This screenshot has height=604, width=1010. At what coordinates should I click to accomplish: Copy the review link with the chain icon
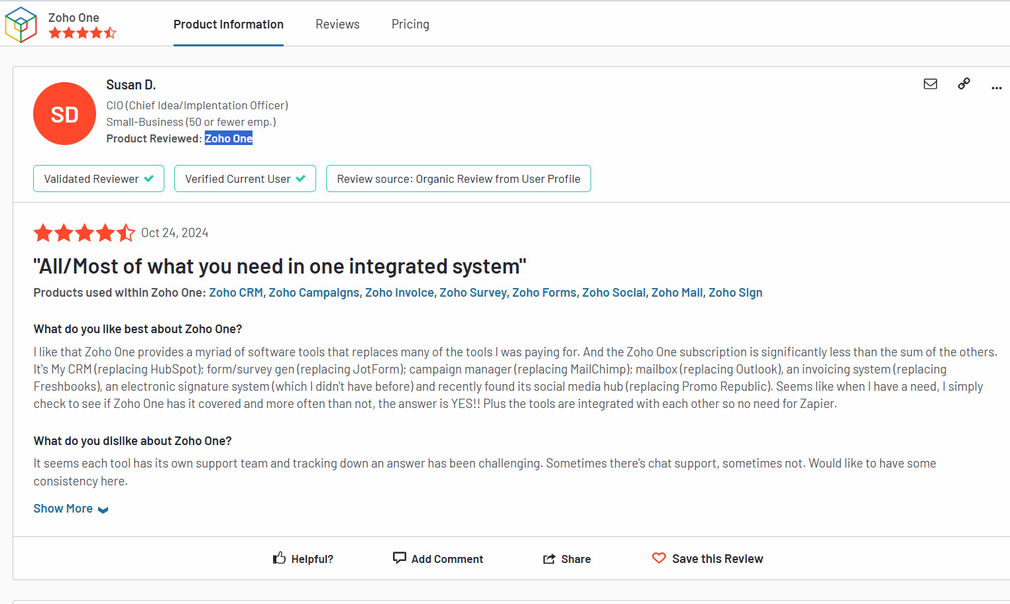964,83
